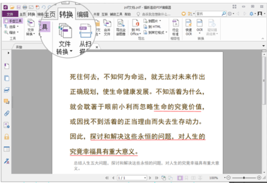Click the 告诉我您想做什么 tell-me box
Viewport: 267px width, 183px height.
click(154, 14)
